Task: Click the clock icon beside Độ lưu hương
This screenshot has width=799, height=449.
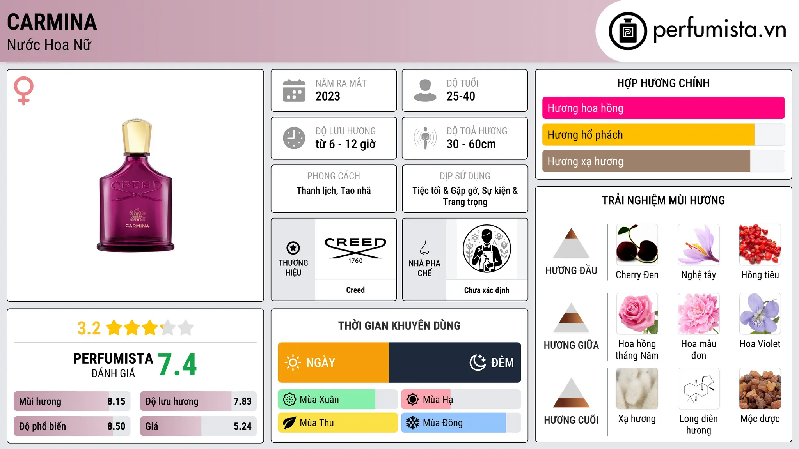Action: coord(294,138)
